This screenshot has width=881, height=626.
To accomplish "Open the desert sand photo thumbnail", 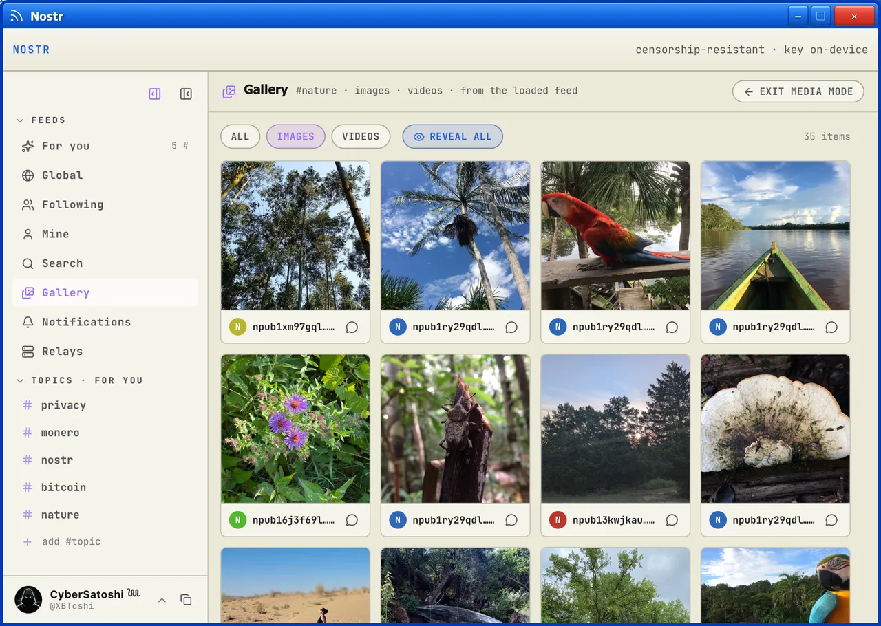I will (x=295, y=585).
